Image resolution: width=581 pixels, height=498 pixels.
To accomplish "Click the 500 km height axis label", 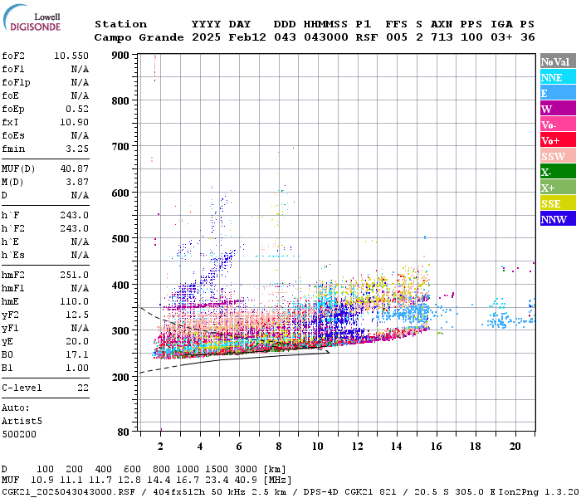I will tap(120, 239).
